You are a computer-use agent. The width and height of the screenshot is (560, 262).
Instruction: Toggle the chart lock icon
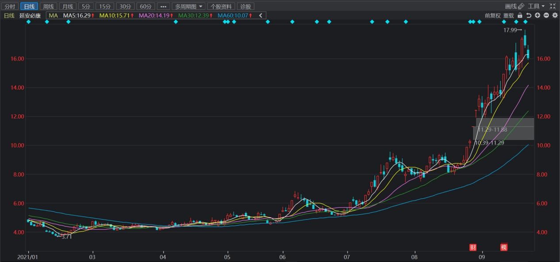(520, 15)
